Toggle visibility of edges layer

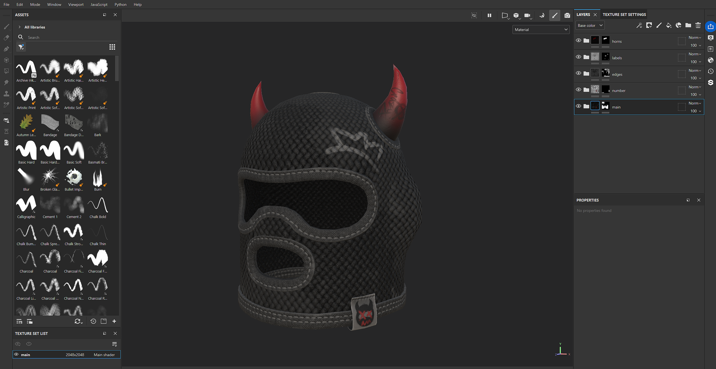tap(578, 73)
